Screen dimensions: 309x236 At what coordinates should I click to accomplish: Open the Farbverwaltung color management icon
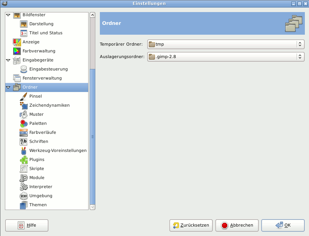point(17,51)
